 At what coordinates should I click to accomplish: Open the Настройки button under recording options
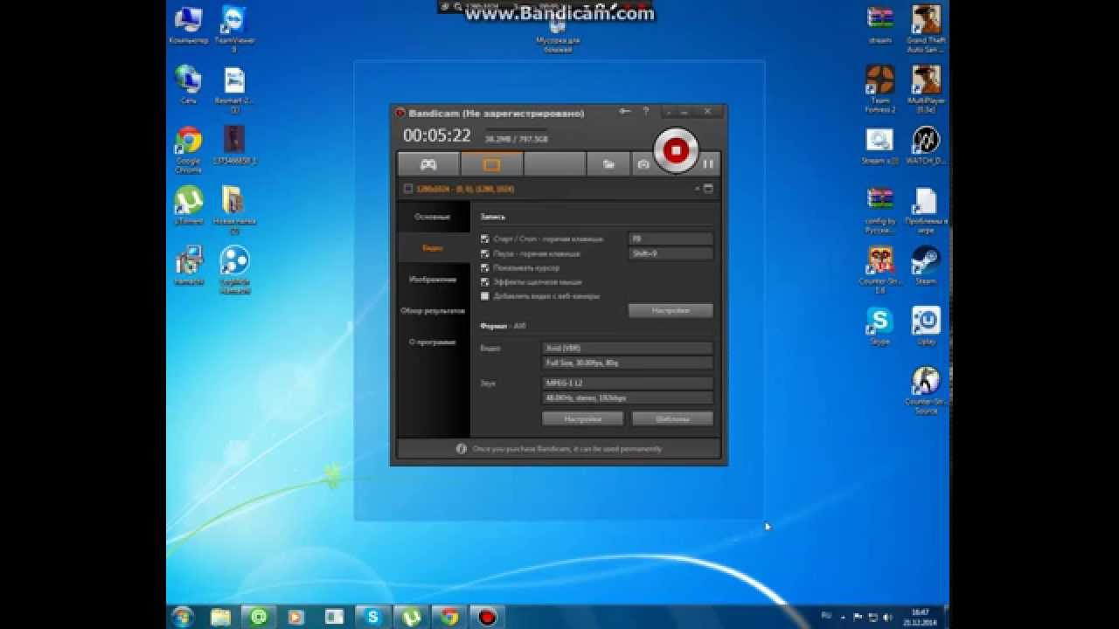(x=671, y=310)
